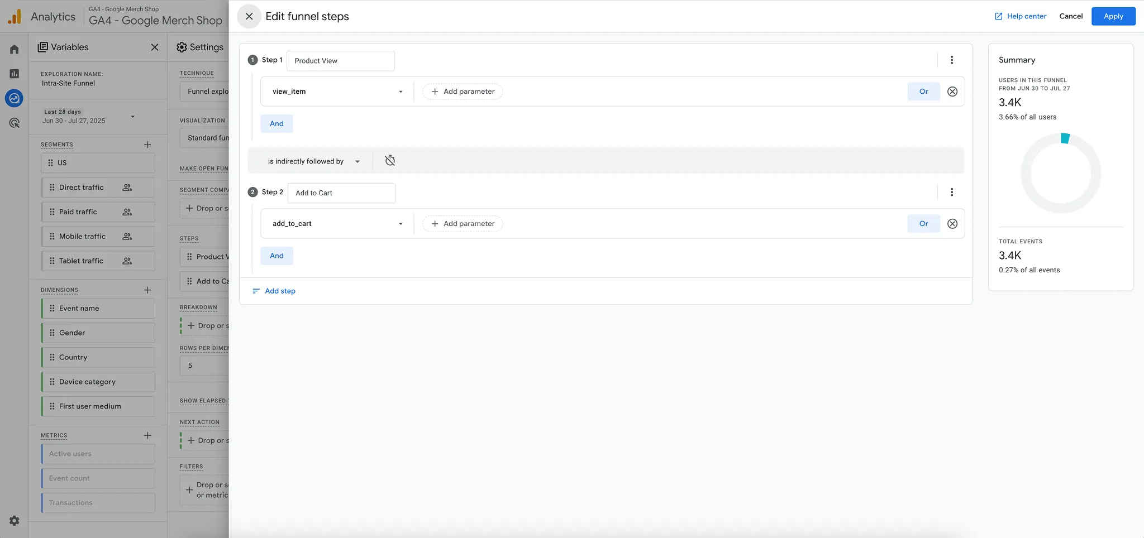Toggle the elapsed time timer on Step 1 connector
Screen dimensions: 1144x538
tap(389, 160)
